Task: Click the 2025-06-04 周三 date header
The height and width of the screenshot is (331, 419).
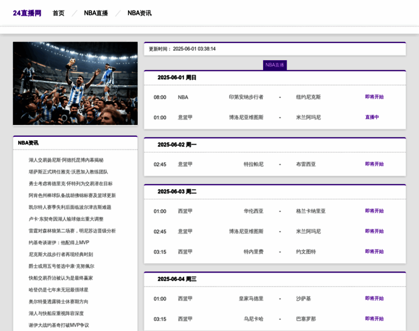Action: click(x=177, y=279)
